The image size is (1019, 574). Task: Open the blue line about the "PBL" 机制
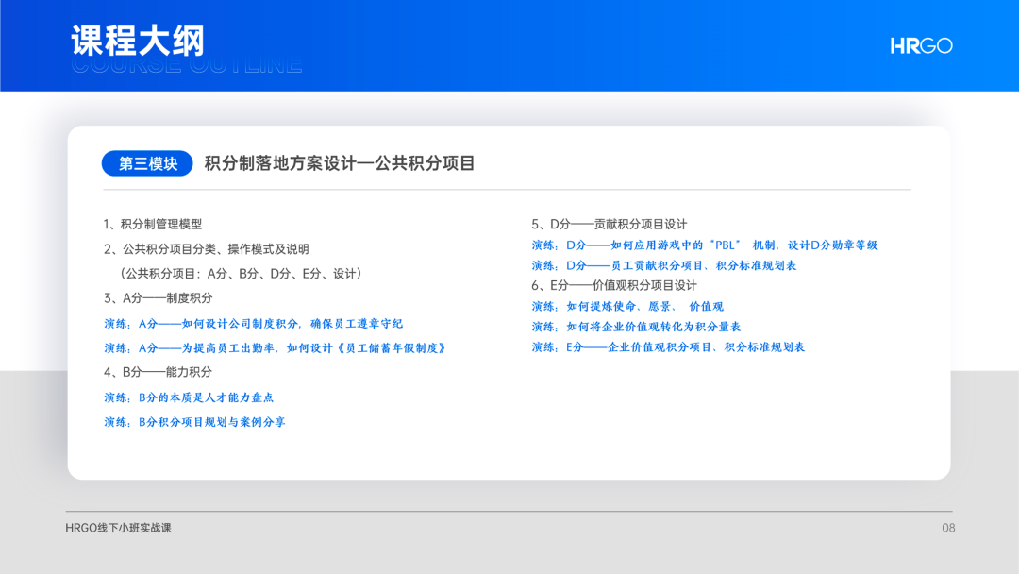(x=705, y=245)
